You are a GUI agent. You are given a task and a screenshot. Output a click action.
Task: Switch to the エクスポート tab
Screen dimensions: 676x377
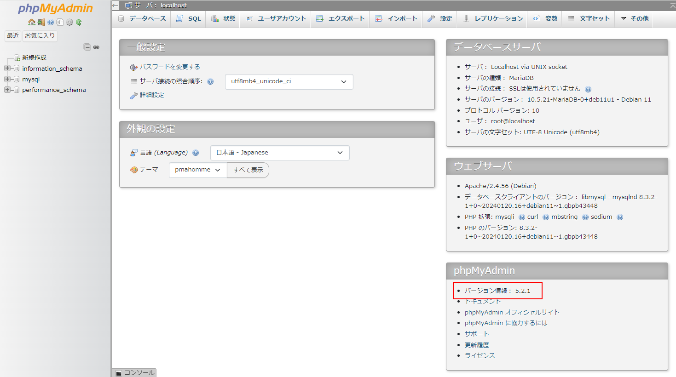[x=341, y=18]
